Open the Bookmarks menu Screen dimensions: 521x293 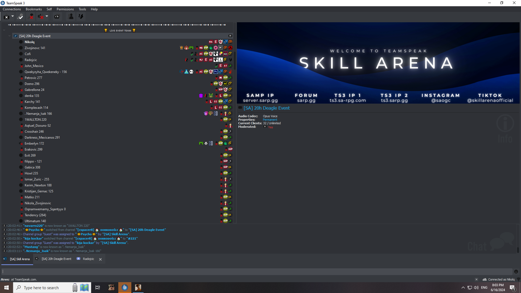[x=34, y=9]
